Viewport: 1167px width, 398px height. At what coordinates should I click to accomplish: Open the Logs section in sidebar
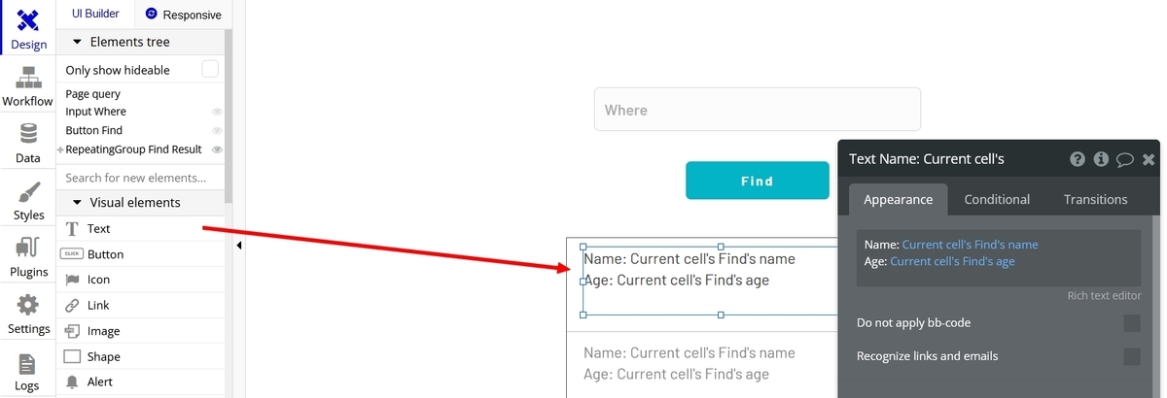click(x=27, y=371)
